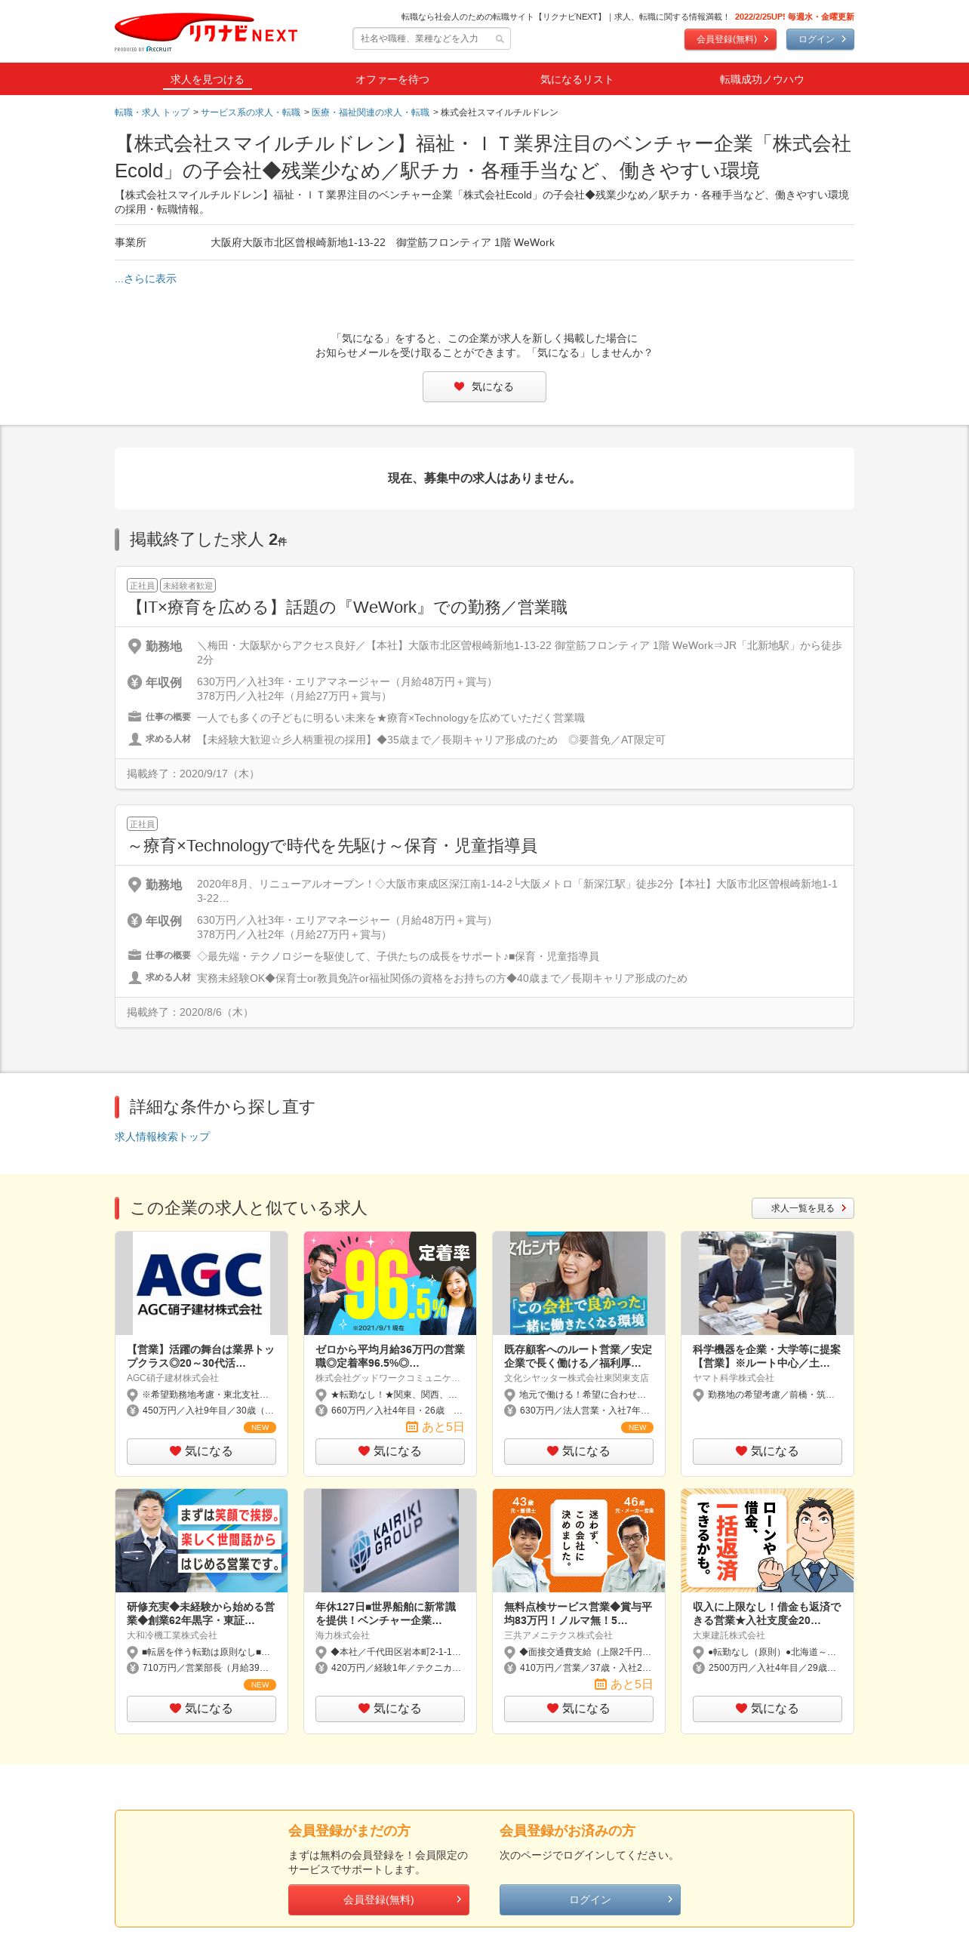Open the 大東建託 一括返済 cartoon thumbnail

(x=768, y=1540)
